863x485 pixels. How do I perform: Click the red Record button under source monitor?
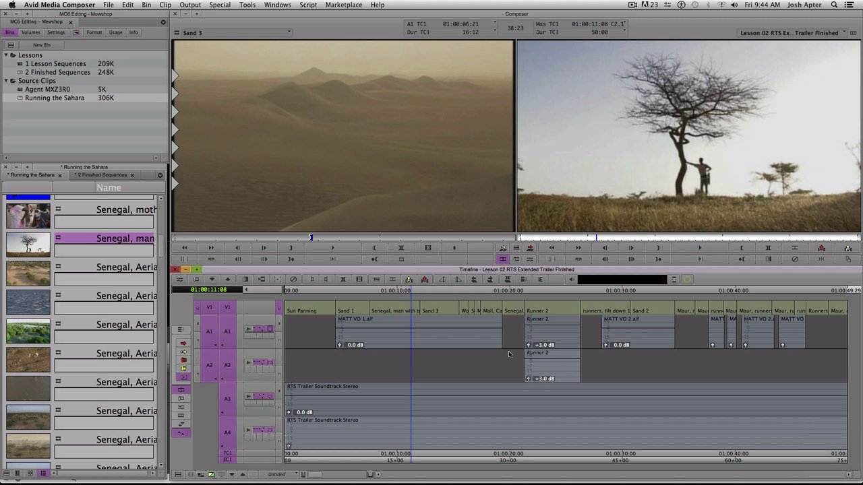(x=454, y=248)
